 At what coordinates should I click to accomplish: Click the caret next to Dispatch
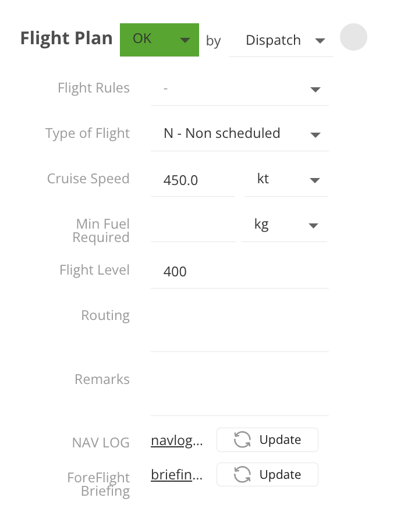coord(321,40)
